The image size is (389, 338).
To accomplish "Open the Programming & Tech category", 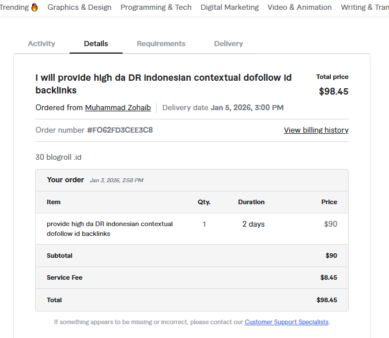I will click(156, 7).
